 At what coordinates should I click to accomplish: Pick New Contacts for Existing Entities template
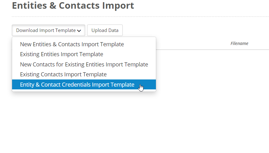(x=84, y=64)
